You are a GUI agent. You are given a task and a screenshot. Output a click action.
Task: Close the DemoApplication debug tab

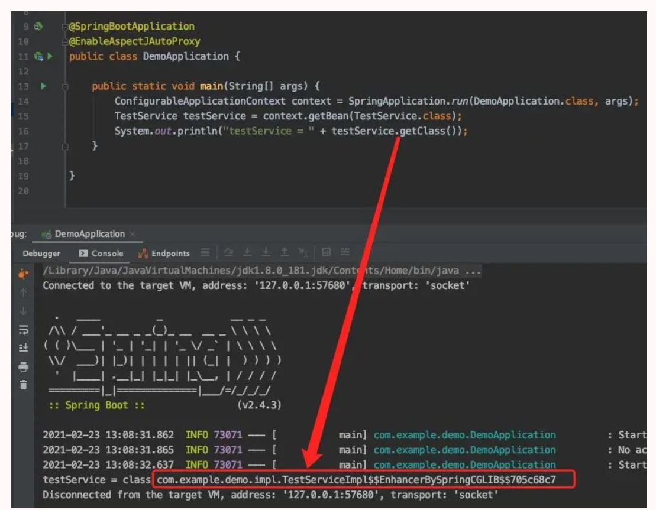[133, 234]
